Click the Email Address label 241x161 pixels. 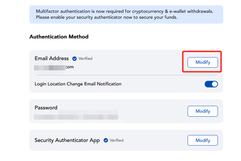(51, 58)
